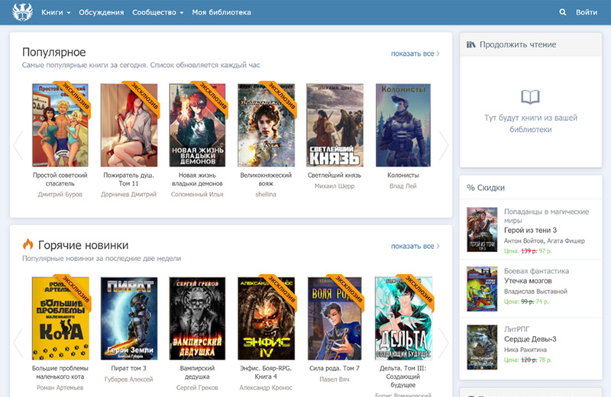The width and height of the screenshot is (611, 397).
Task: Open the Обсуждения menu item
Action: (x=102, y=12)
